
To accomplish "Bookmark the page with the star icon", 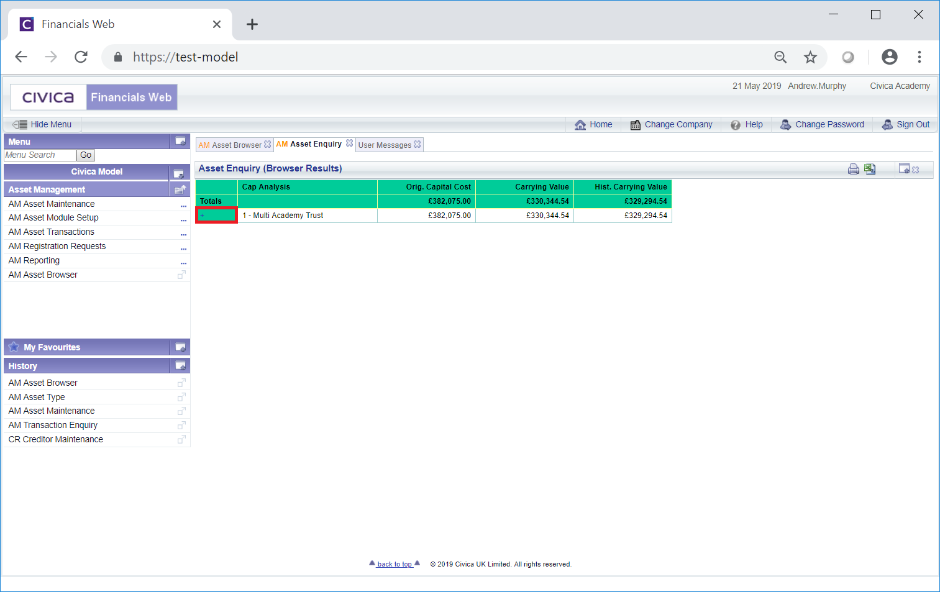I will (x=810, y=57).
